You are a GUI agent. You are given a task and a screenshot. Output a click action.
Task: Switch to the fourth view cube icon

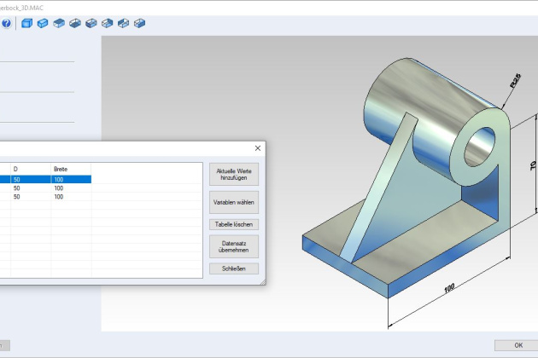tap(75, 23)
